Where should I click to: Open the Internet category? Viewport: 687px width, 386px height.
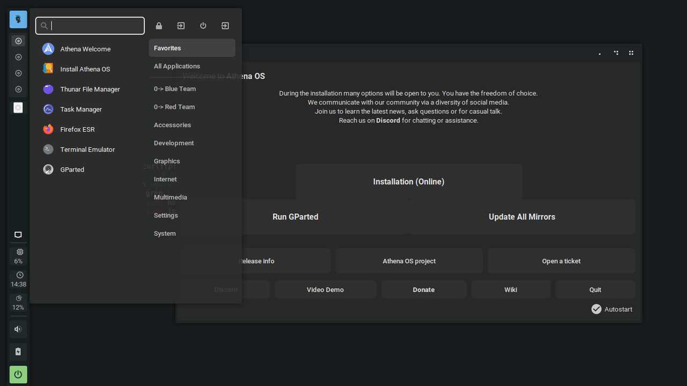click(x=192, y=179)
